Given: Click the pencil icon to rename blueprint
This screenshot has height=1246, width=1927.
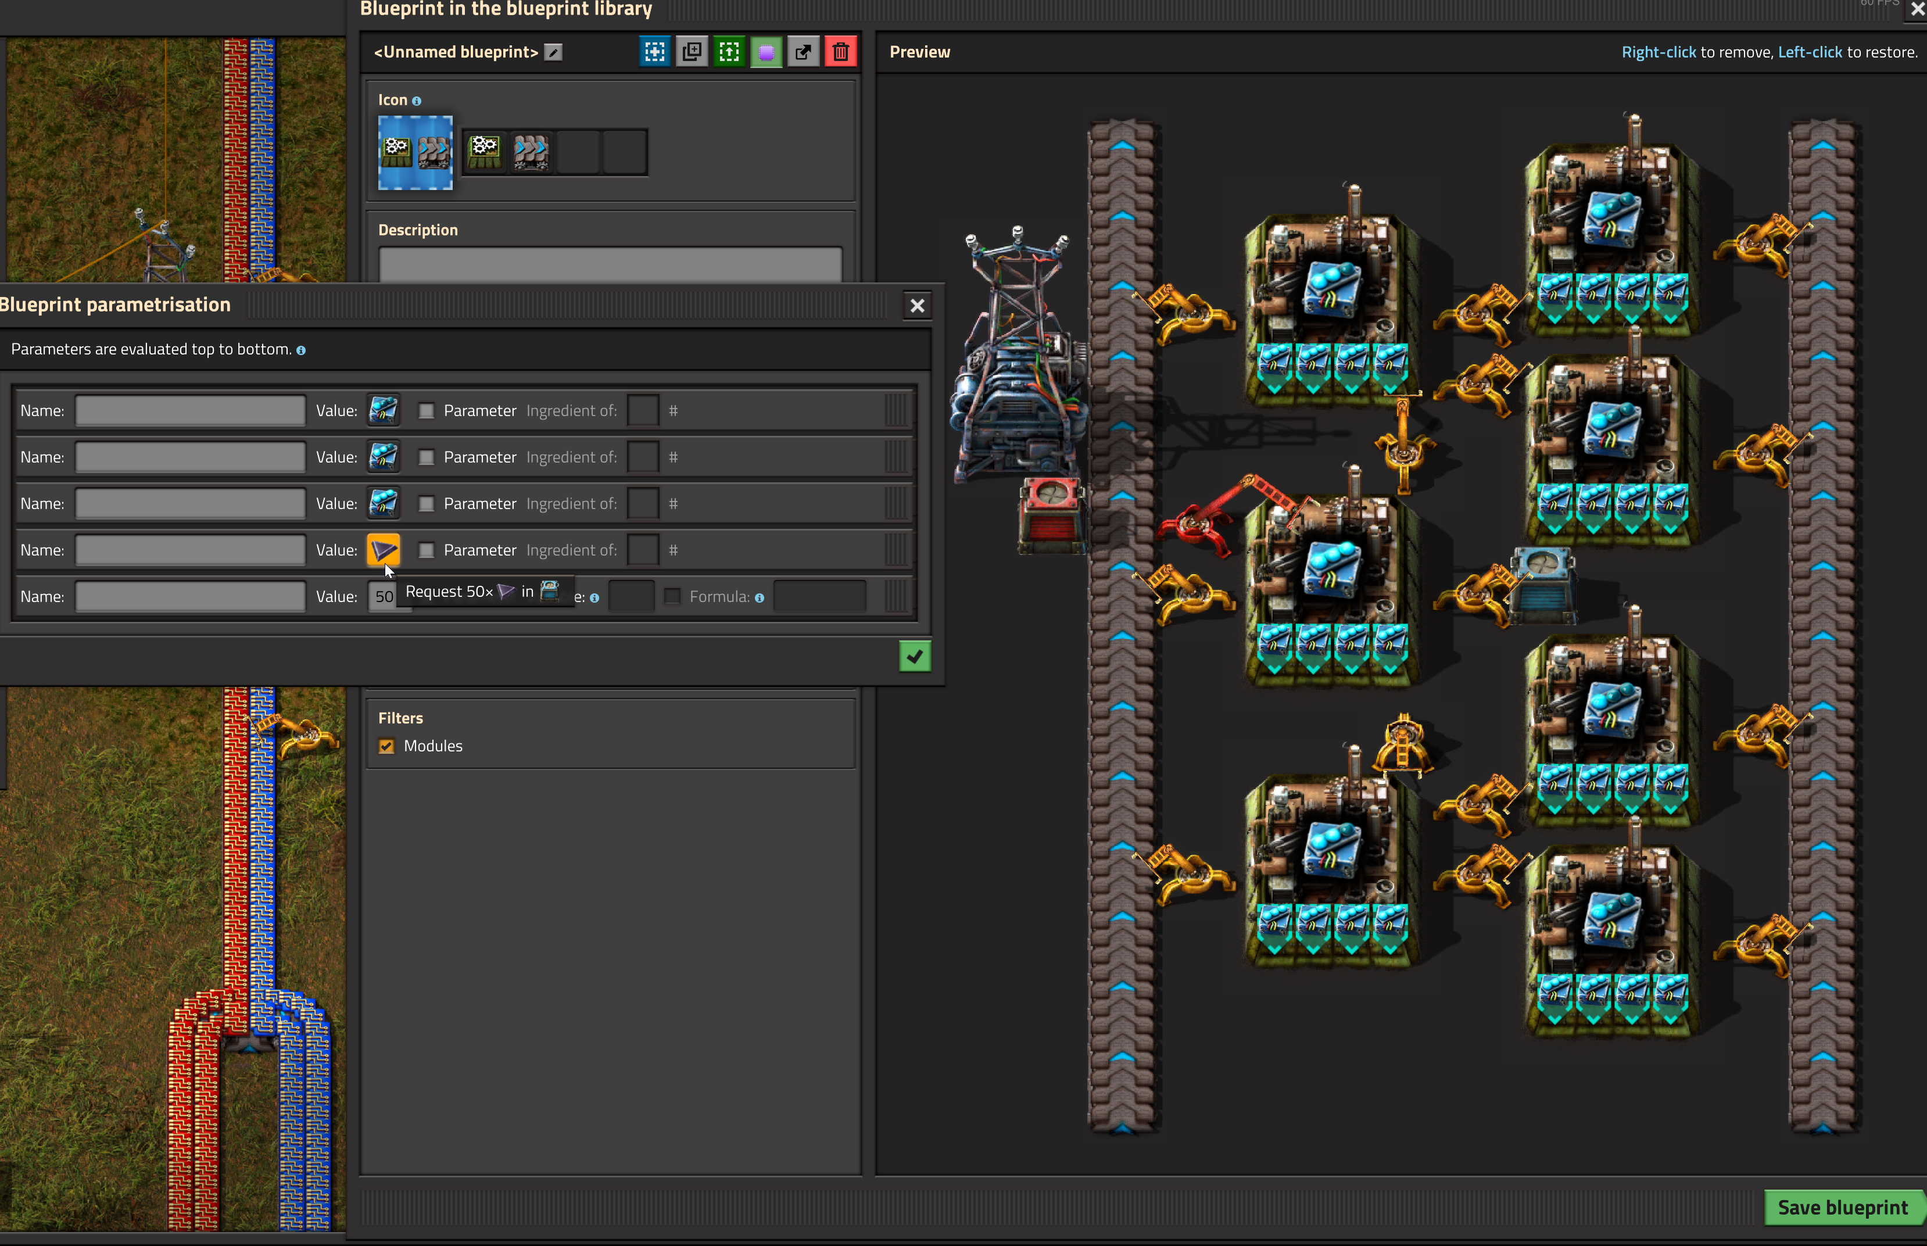Looking at the screenshot, I should coord(553,52).
